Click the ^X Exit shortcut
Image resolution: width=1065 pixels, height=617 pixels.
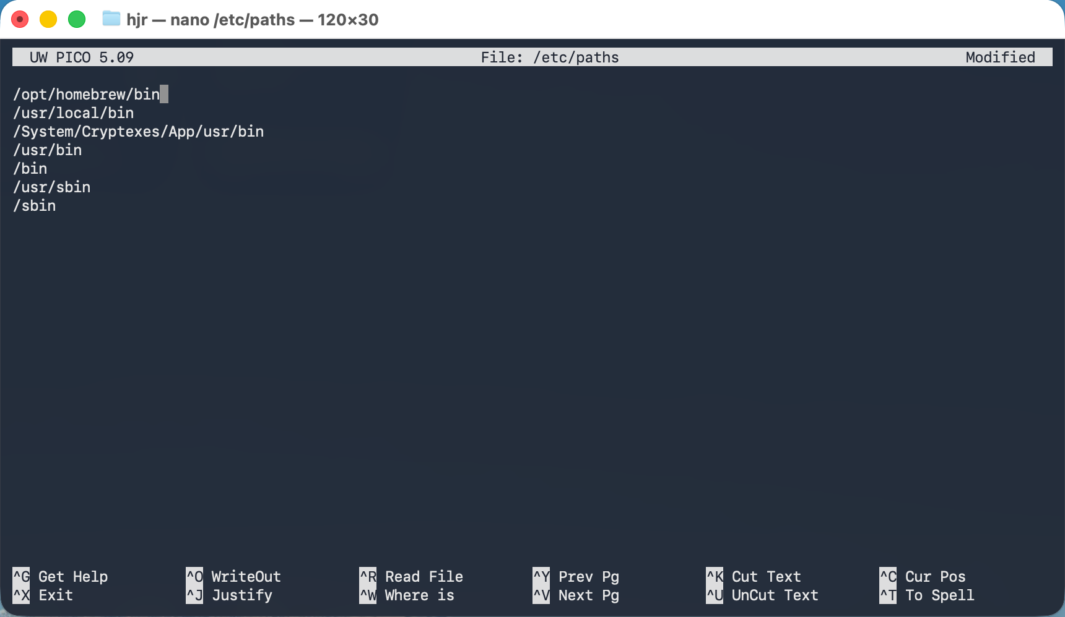[43, 595]
